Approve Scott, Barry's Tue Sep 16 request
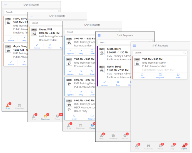 [x=11, y=38]
